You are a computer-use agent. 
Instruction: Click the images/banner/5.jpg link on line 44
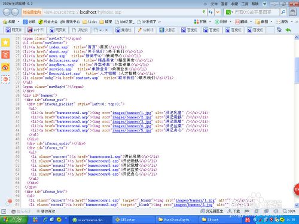132,130
